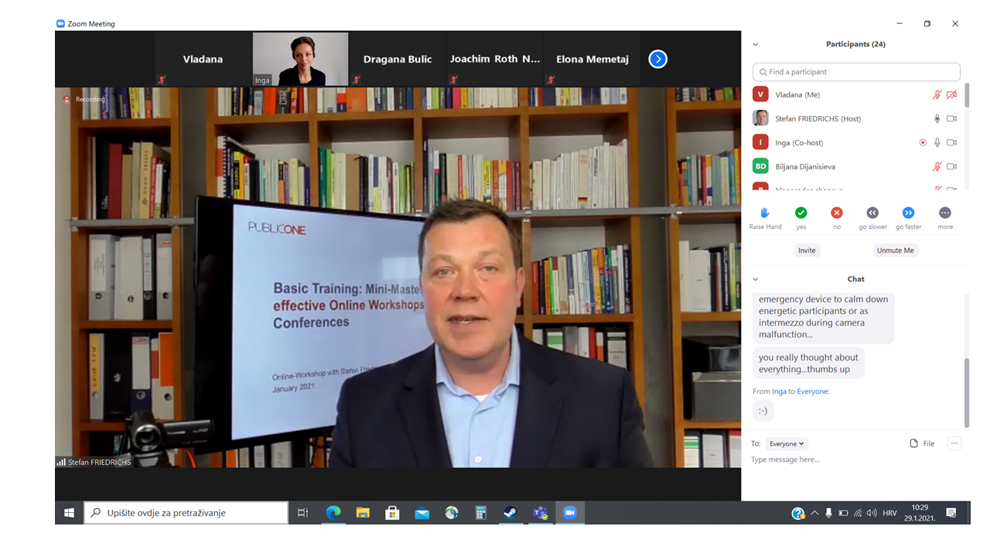This screenshot has width=990, height=557.
Task: Open Task View on the taskbar
Action: tap(302, 512)
